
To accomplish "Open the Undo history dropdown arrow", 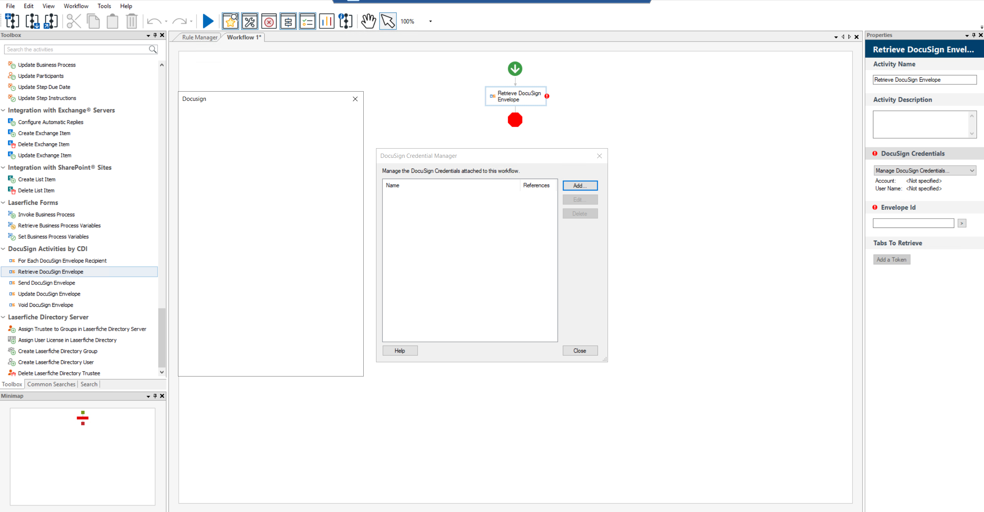I will [166, 22].
